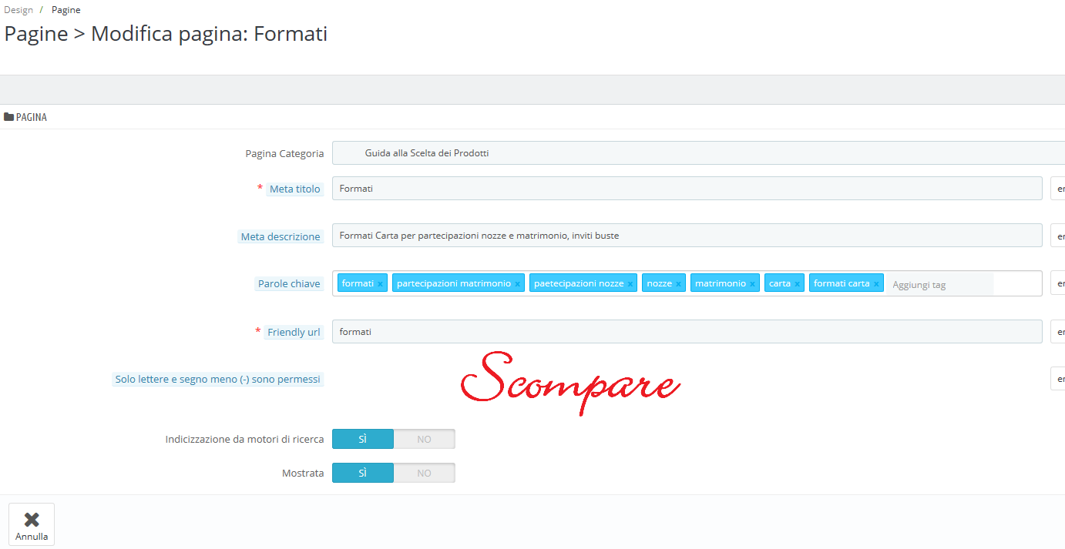The height and width of the screenshot is (549, 1065).
Task: Click the Aggiungi tag input
Action: tap(940, 284)
